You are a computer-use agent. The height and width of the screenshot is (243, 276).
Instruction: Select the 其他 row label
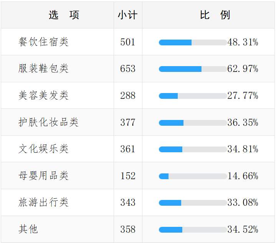pos(28,229)
